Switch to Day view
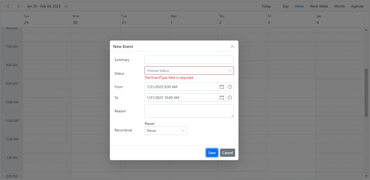 click(286, 6)
